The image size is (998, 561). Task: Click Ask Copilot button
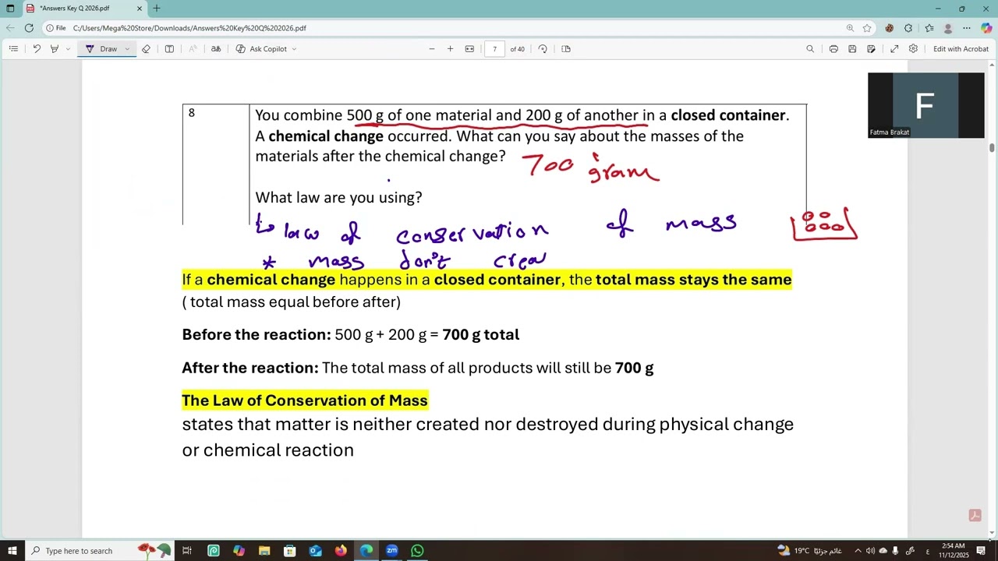point(262,49)
